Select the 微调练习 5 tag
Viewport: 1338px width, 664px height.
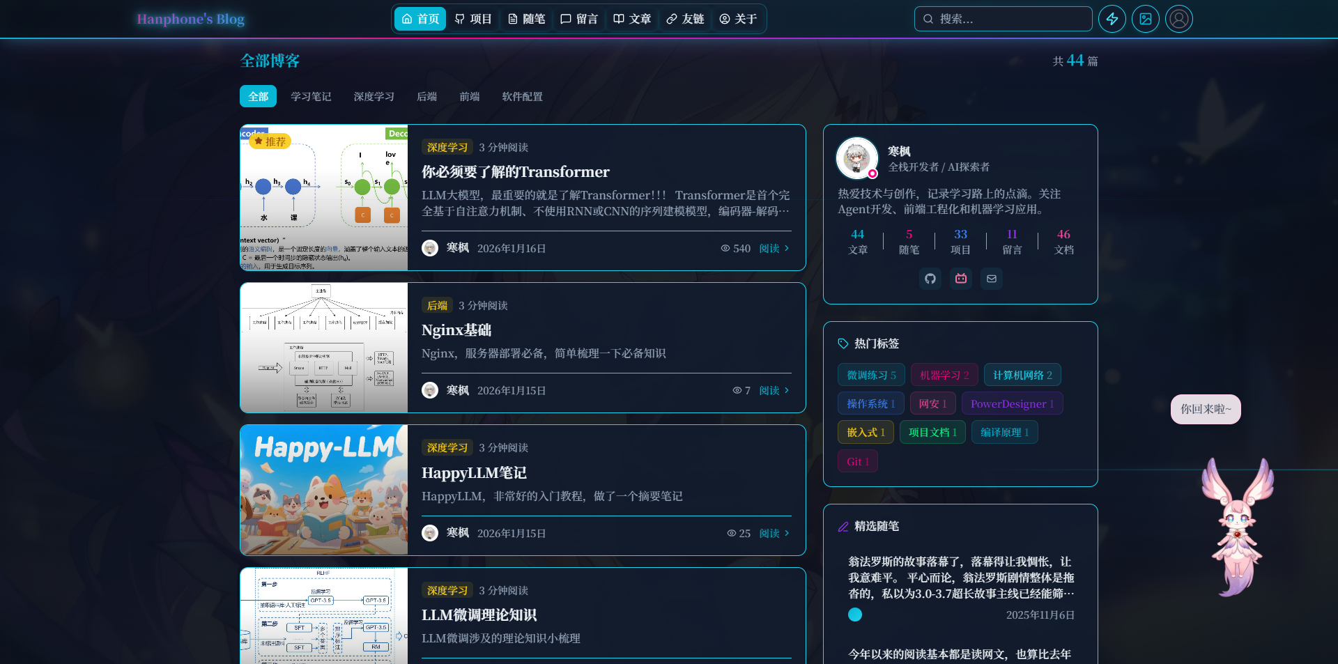click(x=871, y=375)
